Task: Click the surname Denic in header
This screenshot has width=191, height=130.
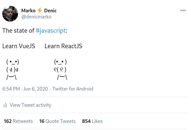Action: [x=50, y=11]
